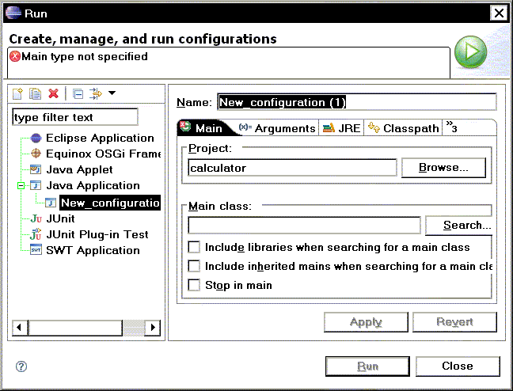Screen dimensions: 513x391
Task: Show hidden tabs via »3 chevron
Action: (452, 127)
